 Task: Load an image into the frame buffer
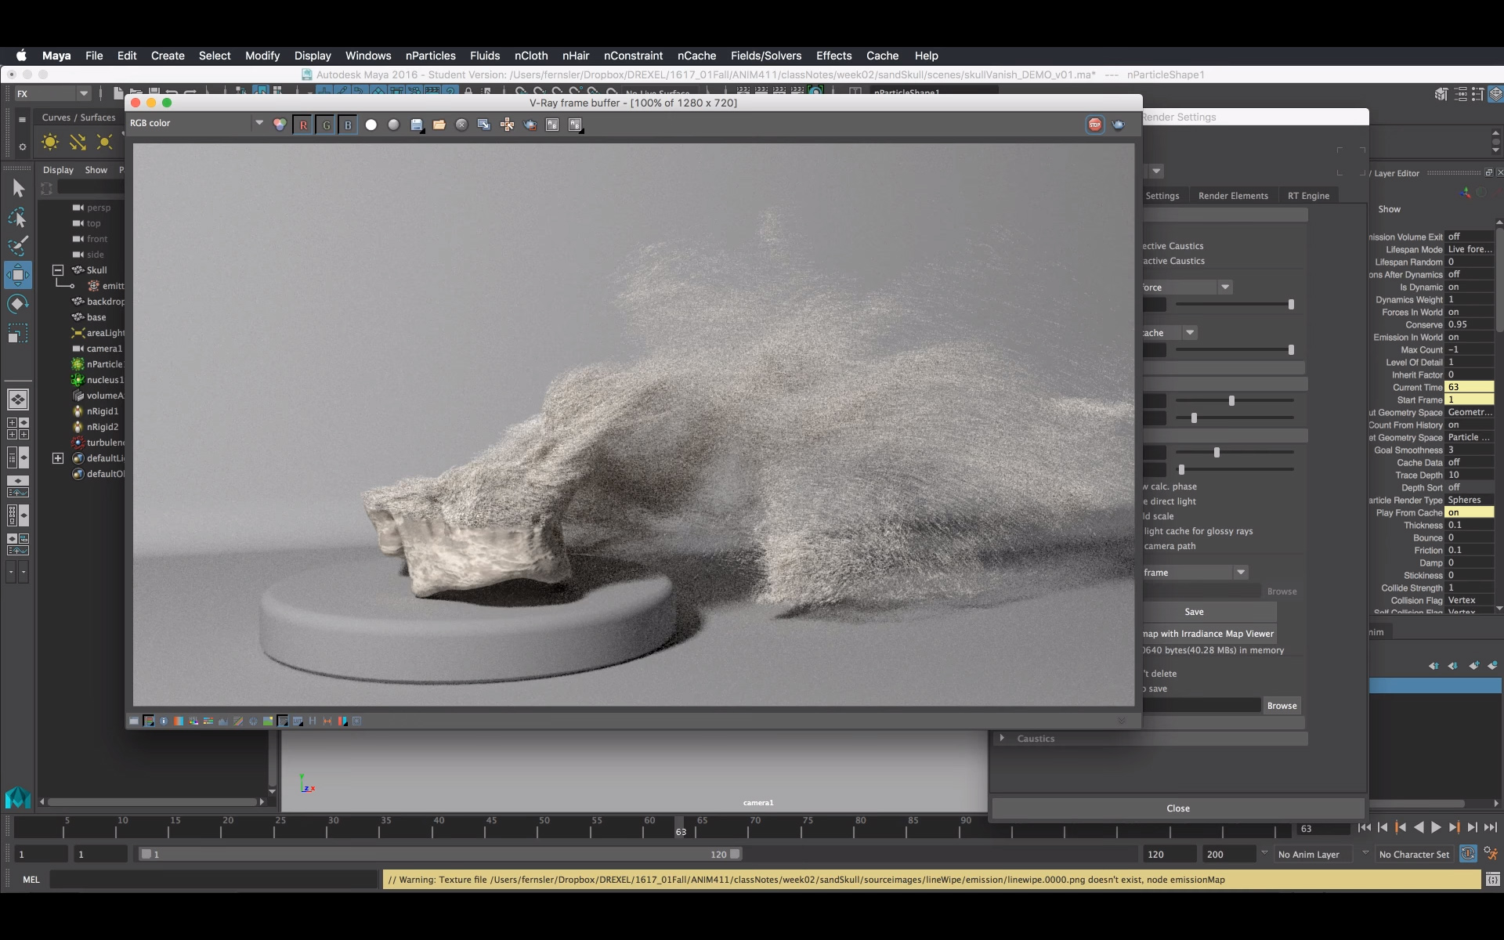439,125
